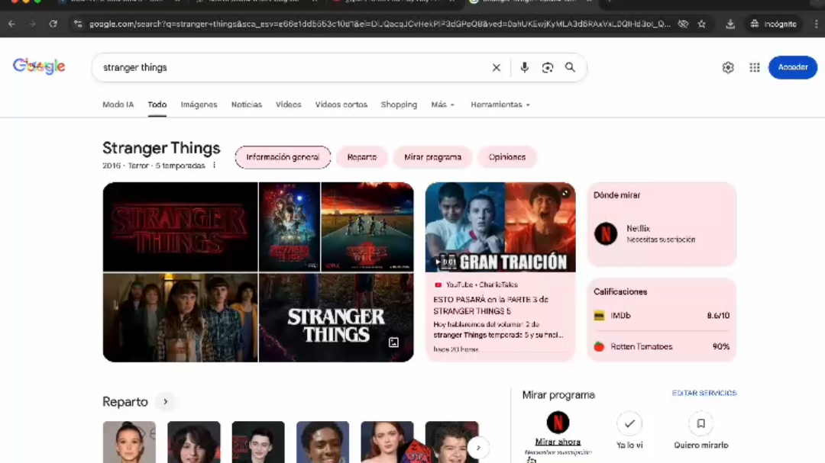Viewport: 825px width, 463px height.
Task: Click the bookmark star in the address bar
Action: coord(701,24)
